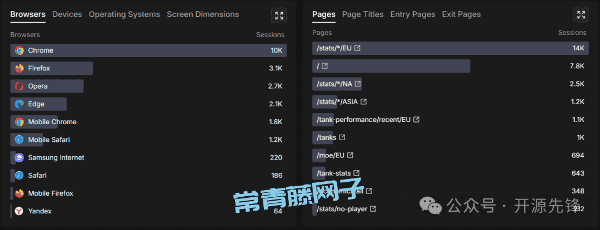Expand the Browsers panel to fullscreen
Viewport: 600px width, 230px height.
(279, 16)
